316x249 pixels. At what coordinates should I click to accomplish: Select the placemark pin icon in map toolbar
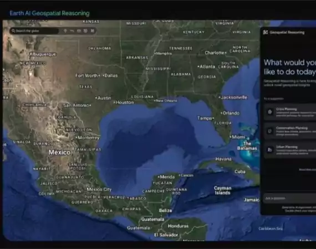point(65,31)
